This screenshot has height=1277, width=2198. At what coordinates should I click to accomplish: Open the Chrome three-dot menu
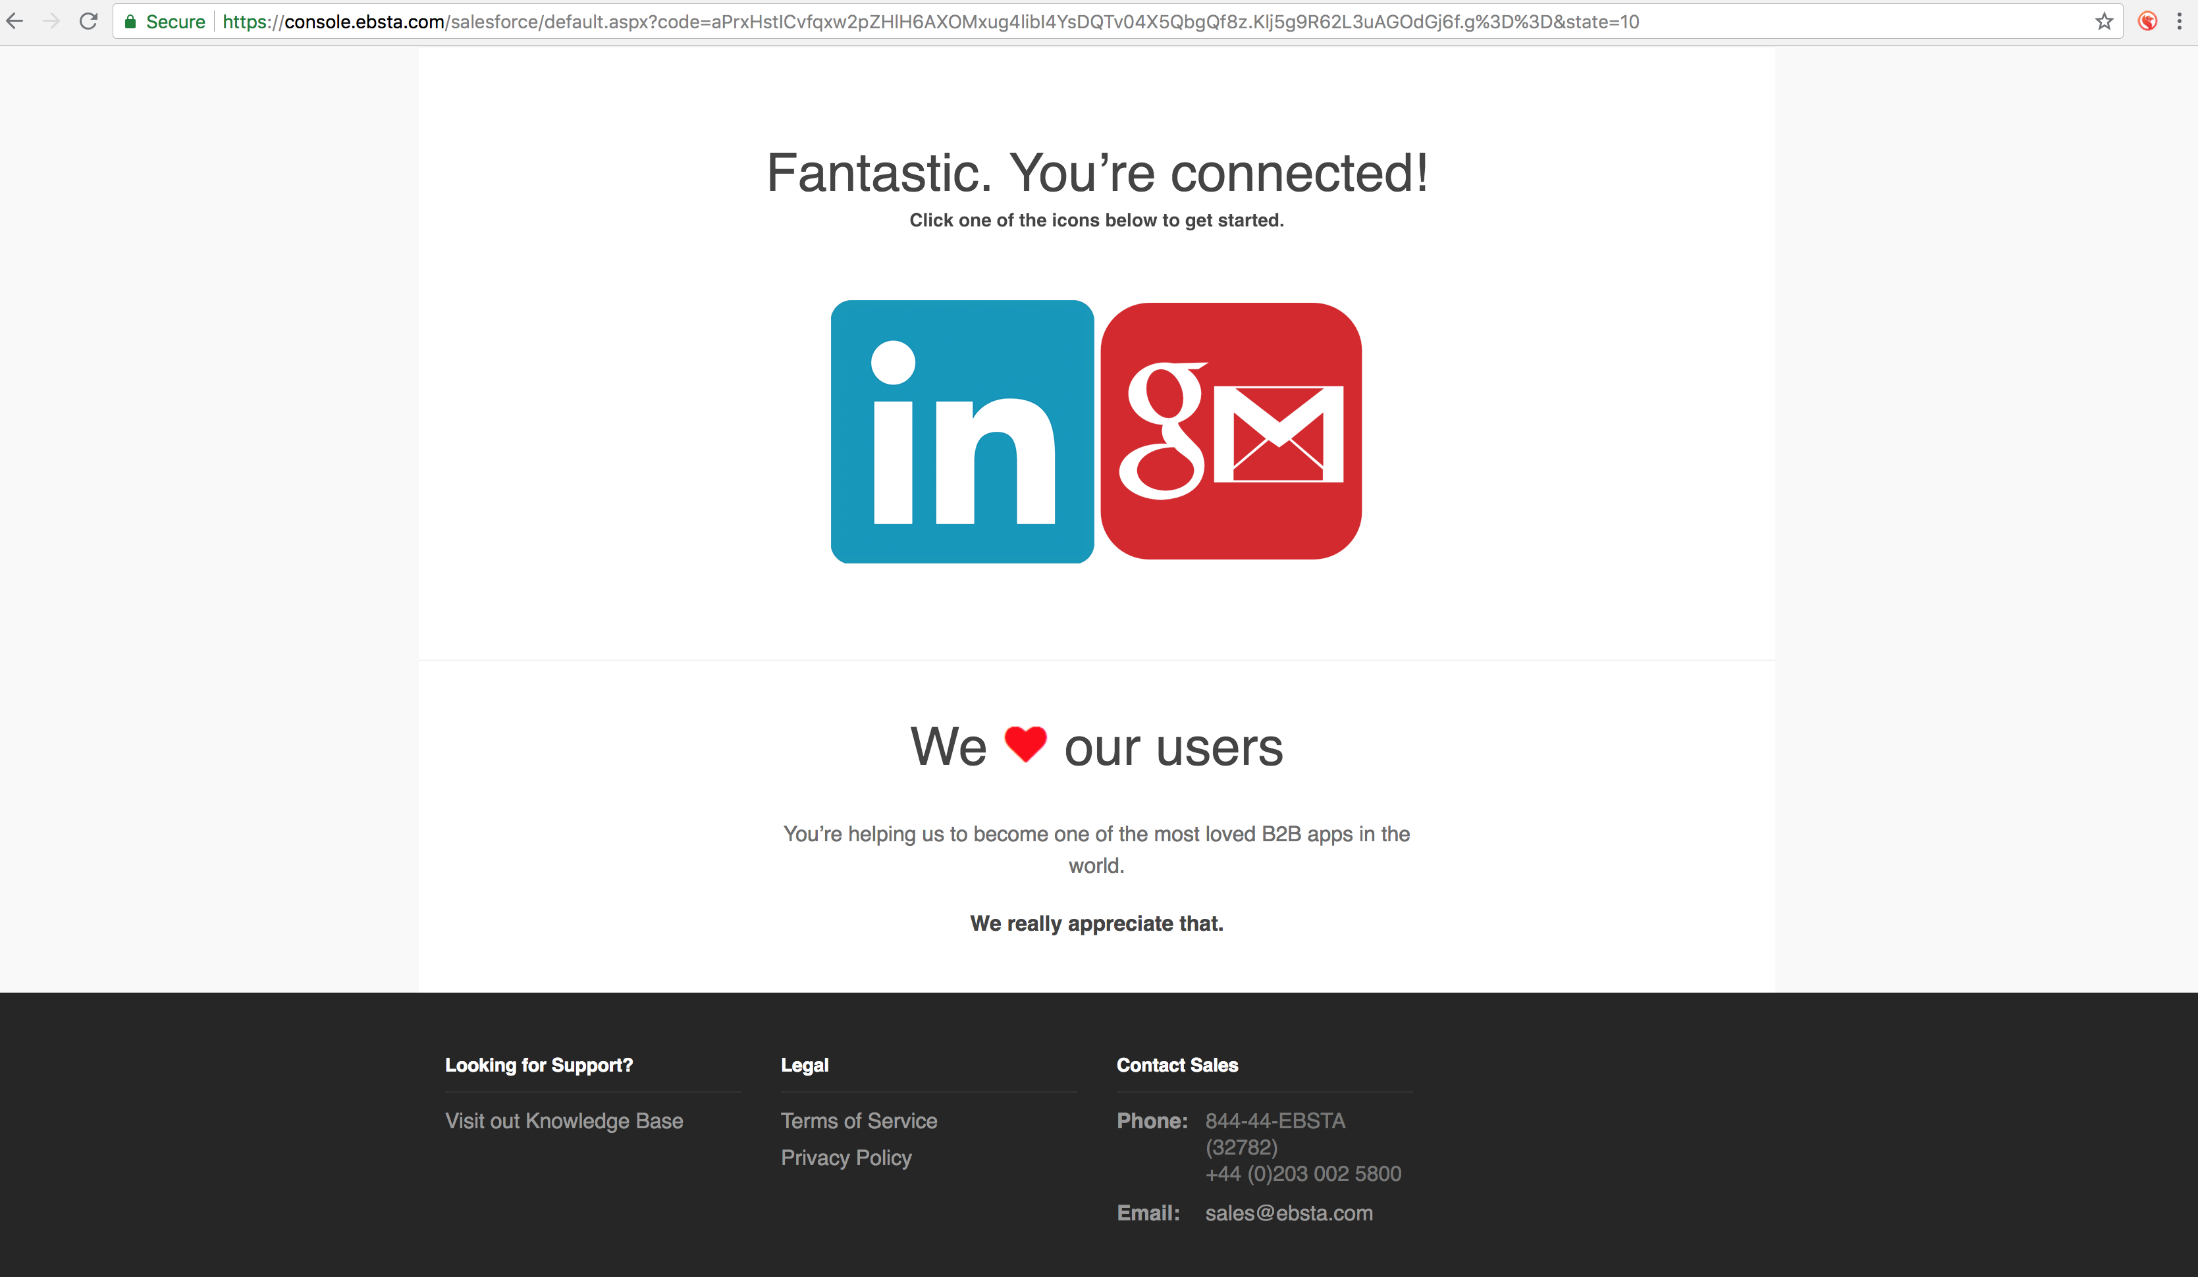pos(2179,22)
